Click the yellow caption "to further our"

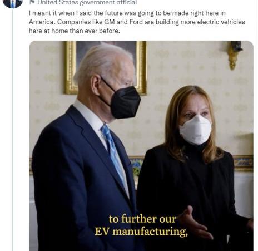[142, 219]
